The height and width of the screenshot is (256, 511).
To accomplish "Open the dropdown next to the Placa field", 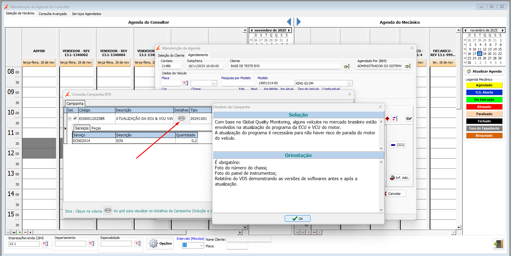I will (214, 83).
